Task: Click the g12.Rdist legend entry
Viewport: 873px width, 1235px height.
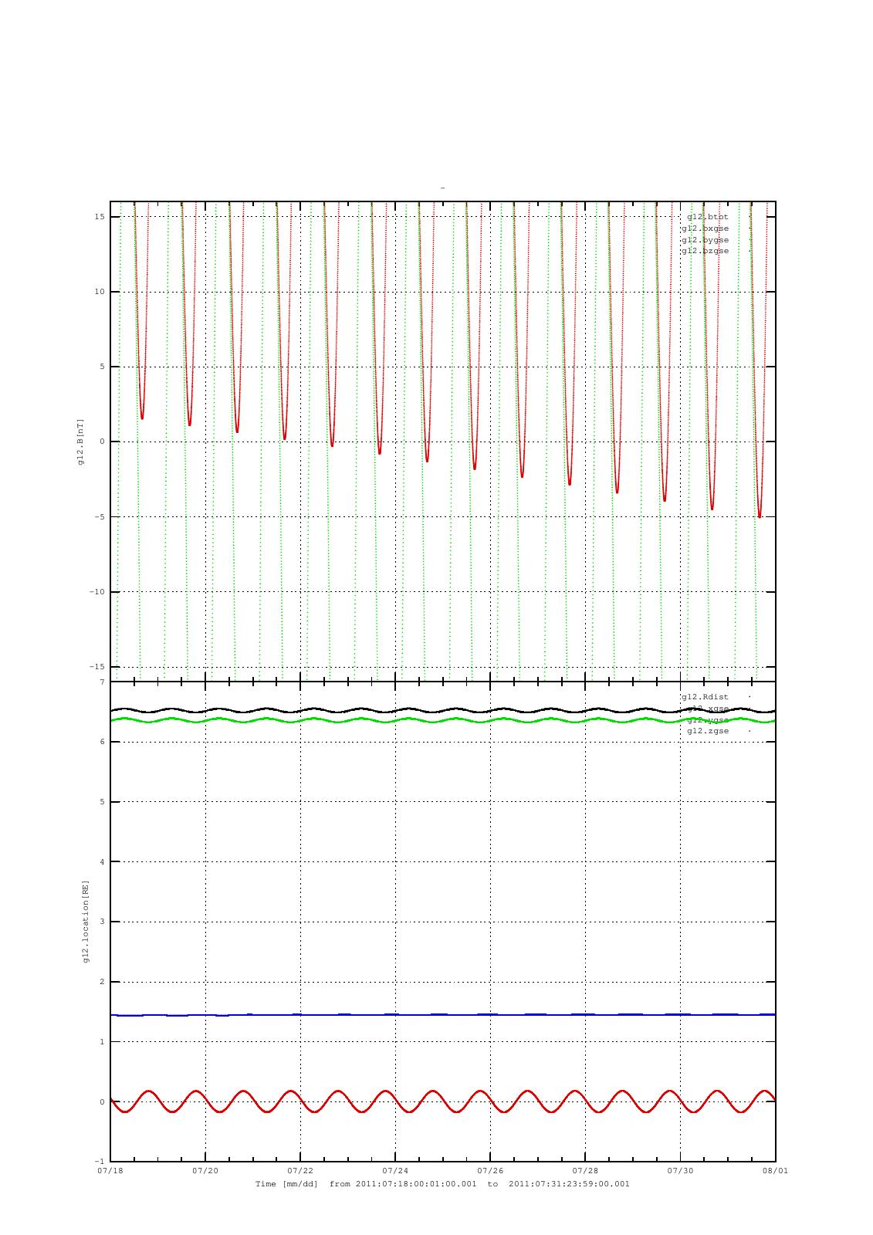Action: click(705, 697)
